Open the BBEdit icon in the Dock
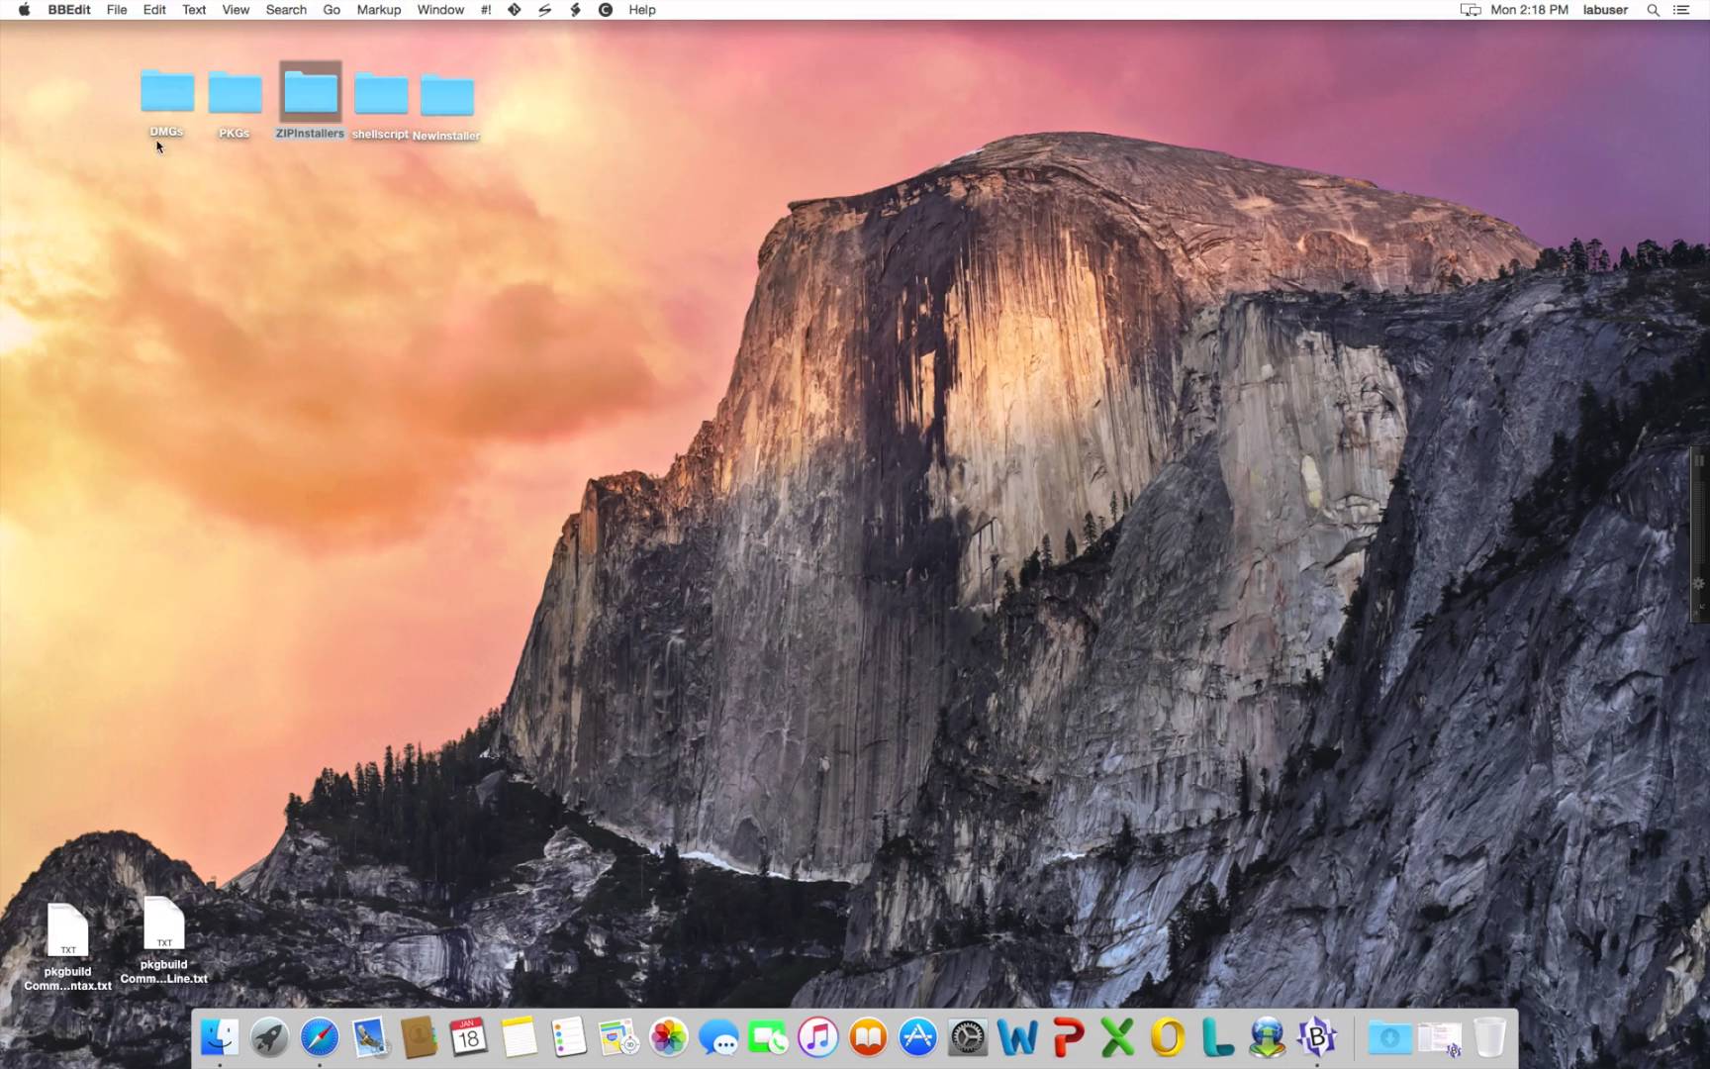 tap(1317, 1037)
